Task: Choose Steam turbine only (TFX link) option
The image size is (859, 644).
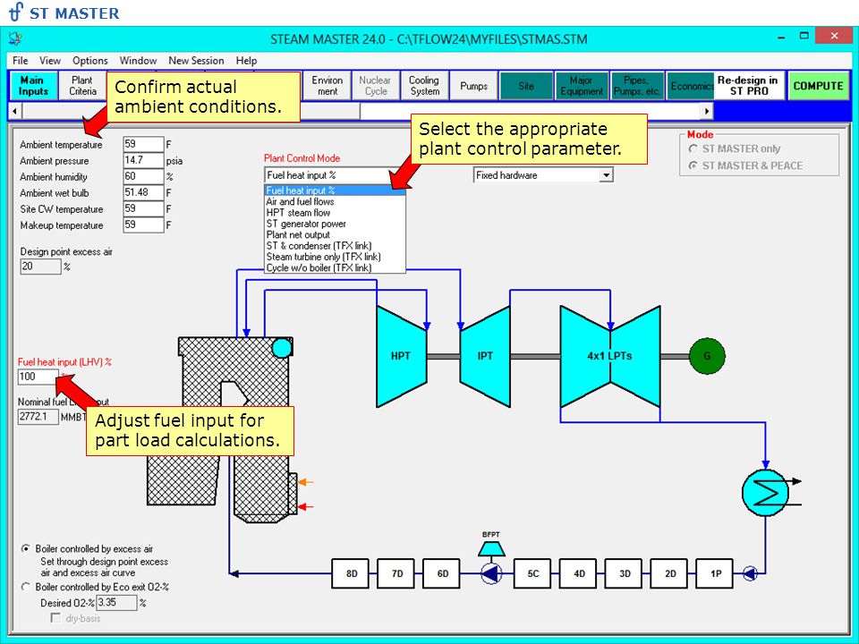Action: [335, 257]
